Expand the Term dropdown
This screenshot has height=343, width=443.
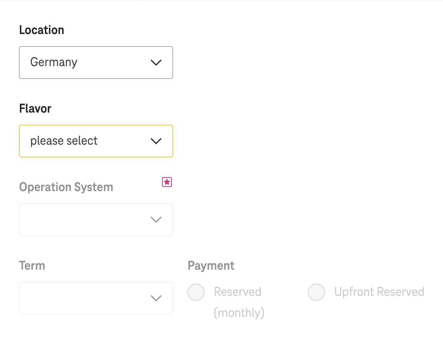pos(96,298)
